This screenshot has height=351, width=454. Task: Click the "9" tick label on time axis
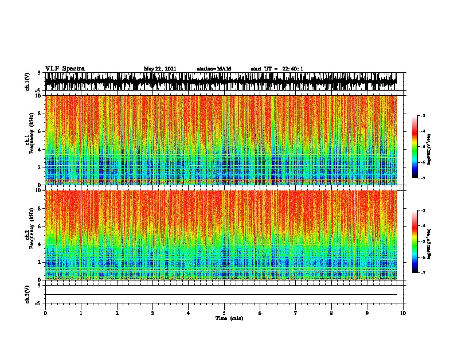[367, 313]
